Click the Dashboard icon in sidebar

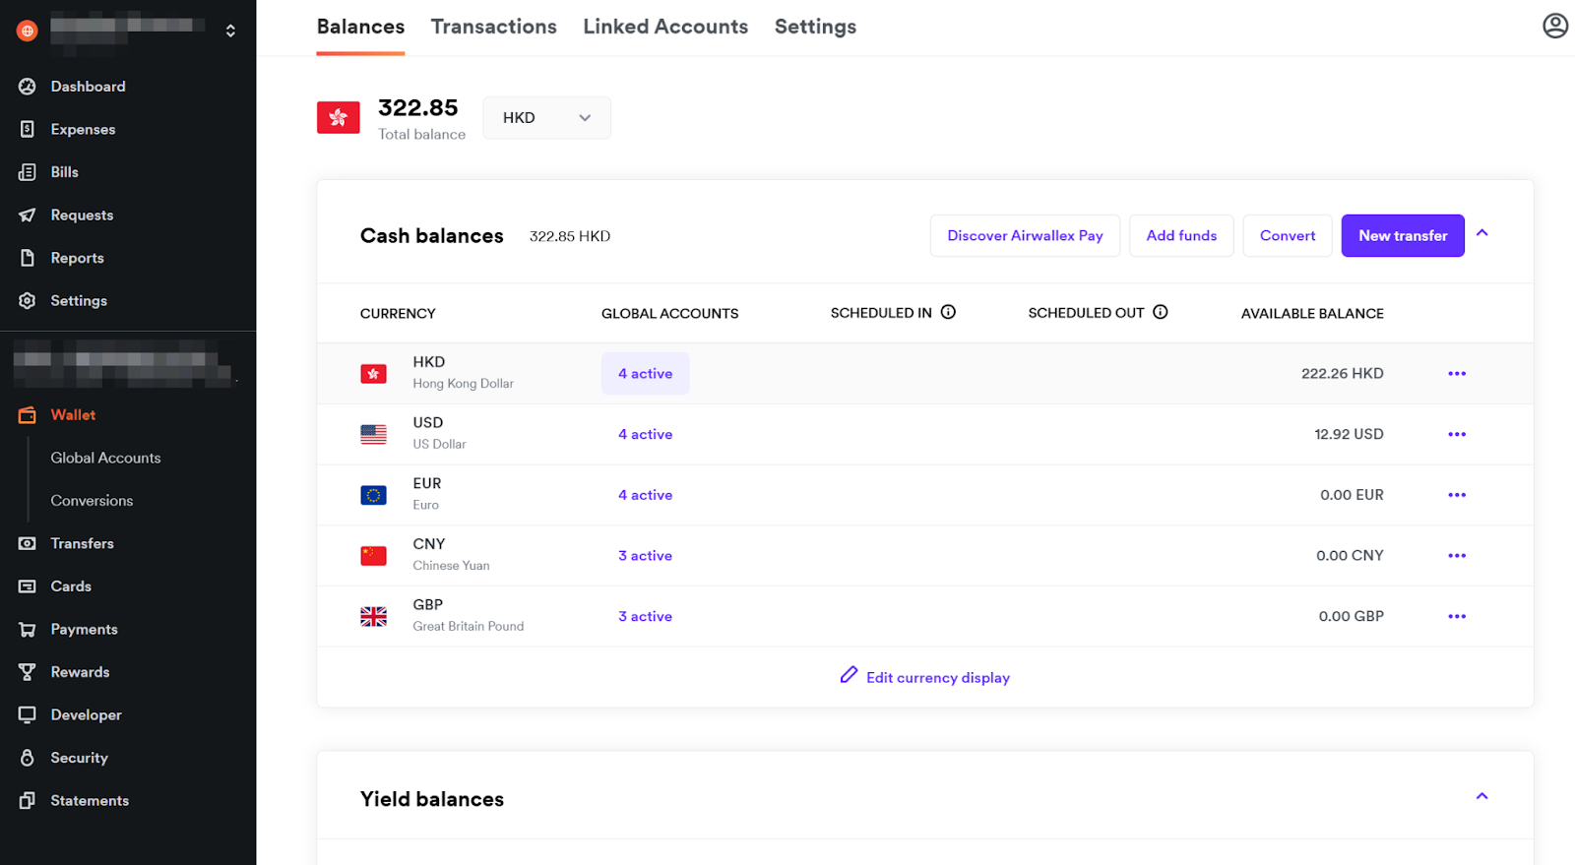point(28,87)
